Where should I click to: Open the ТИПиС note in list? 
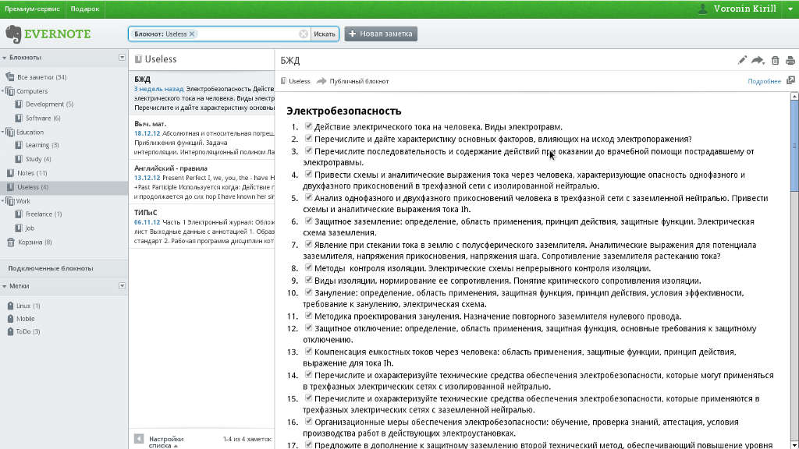[x=202, y=227]
